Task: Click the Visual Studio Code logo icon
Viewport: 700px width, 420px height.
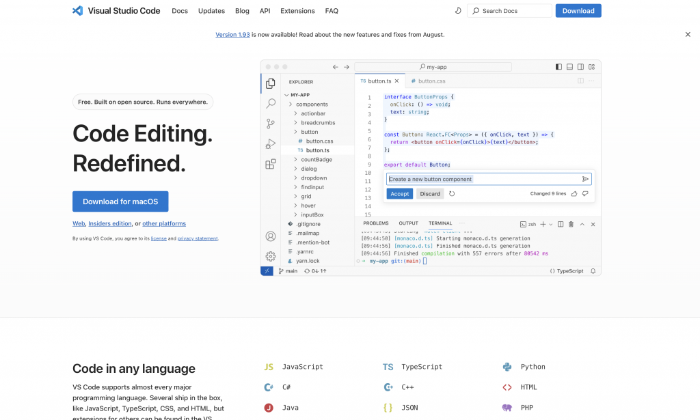Action: click(78, 11)
